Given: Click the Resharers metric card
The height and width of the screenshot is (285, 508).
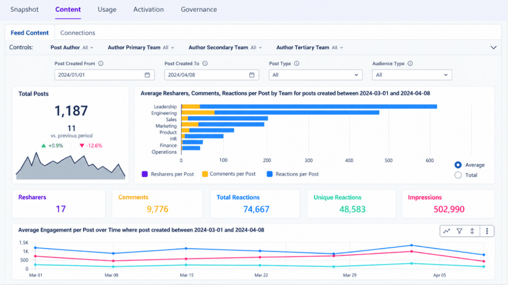Looking at the screenshot, I should (x=58, y=204).
